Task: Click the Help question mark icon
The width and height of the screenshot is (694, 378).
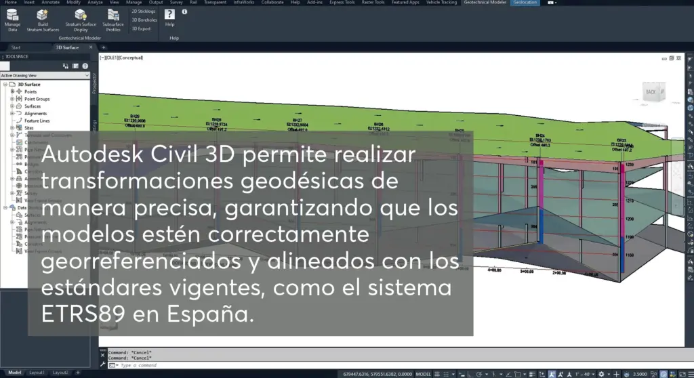Action: (x=169, y=14)
